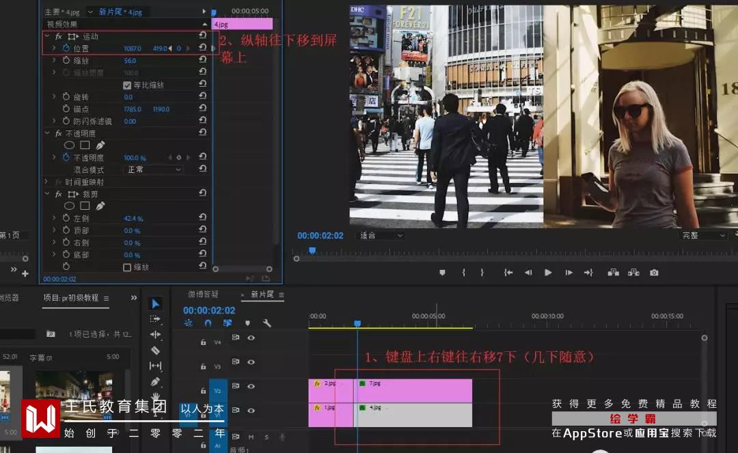738x453 pixels.
Task: Toggle timeline snap magnet icon
Action: tap(208, 323)
